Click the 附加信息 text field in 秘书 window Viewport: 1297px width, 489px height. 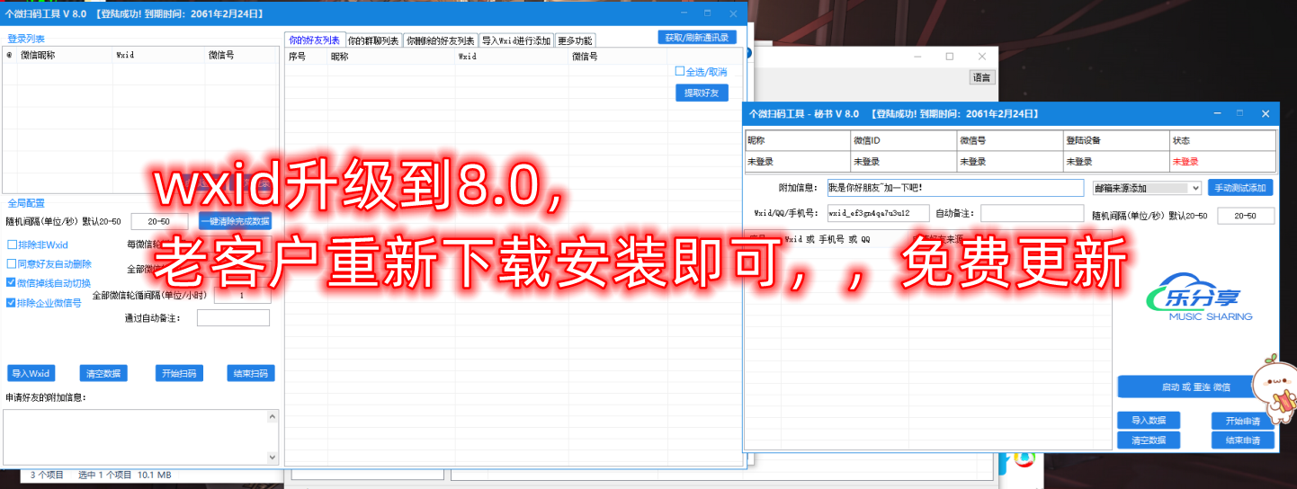[955, 188]
